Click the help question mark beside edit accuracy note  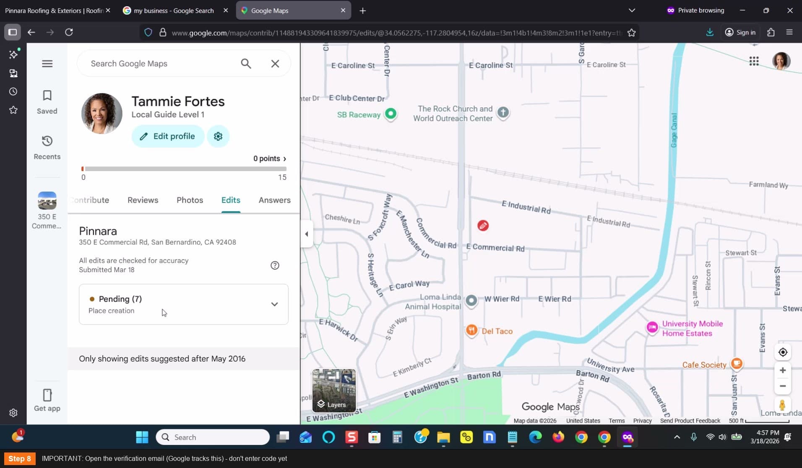(x=275, y=265)
